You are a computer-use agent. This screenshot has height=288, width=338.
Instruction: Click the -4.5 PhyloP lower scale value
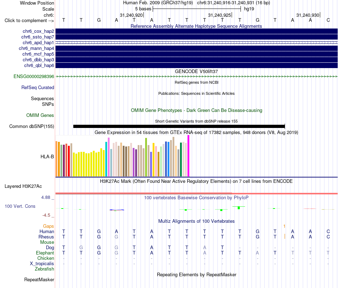point(46,215)
